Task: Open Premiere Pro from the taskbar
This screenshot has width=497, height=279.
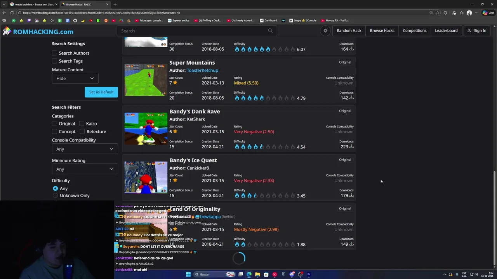Action: click(x=309, y=274)
